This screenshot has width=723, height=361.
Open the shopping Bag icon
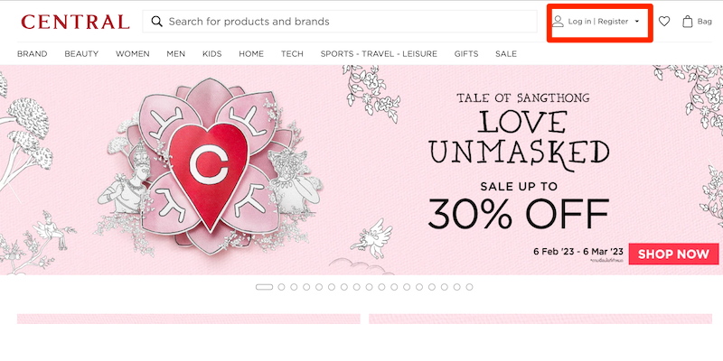click(x=688, y=21)
